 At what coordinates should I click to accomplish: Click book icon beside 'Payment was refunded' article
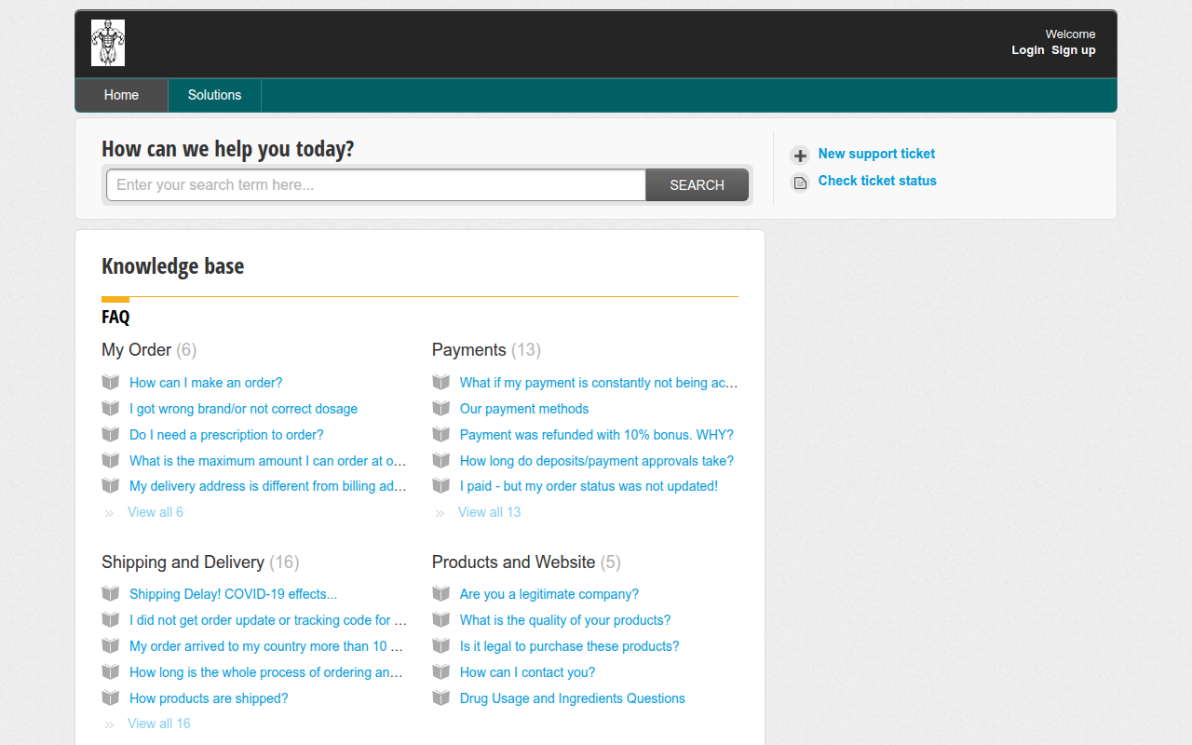pyautogui.click(x=441, y=434)
